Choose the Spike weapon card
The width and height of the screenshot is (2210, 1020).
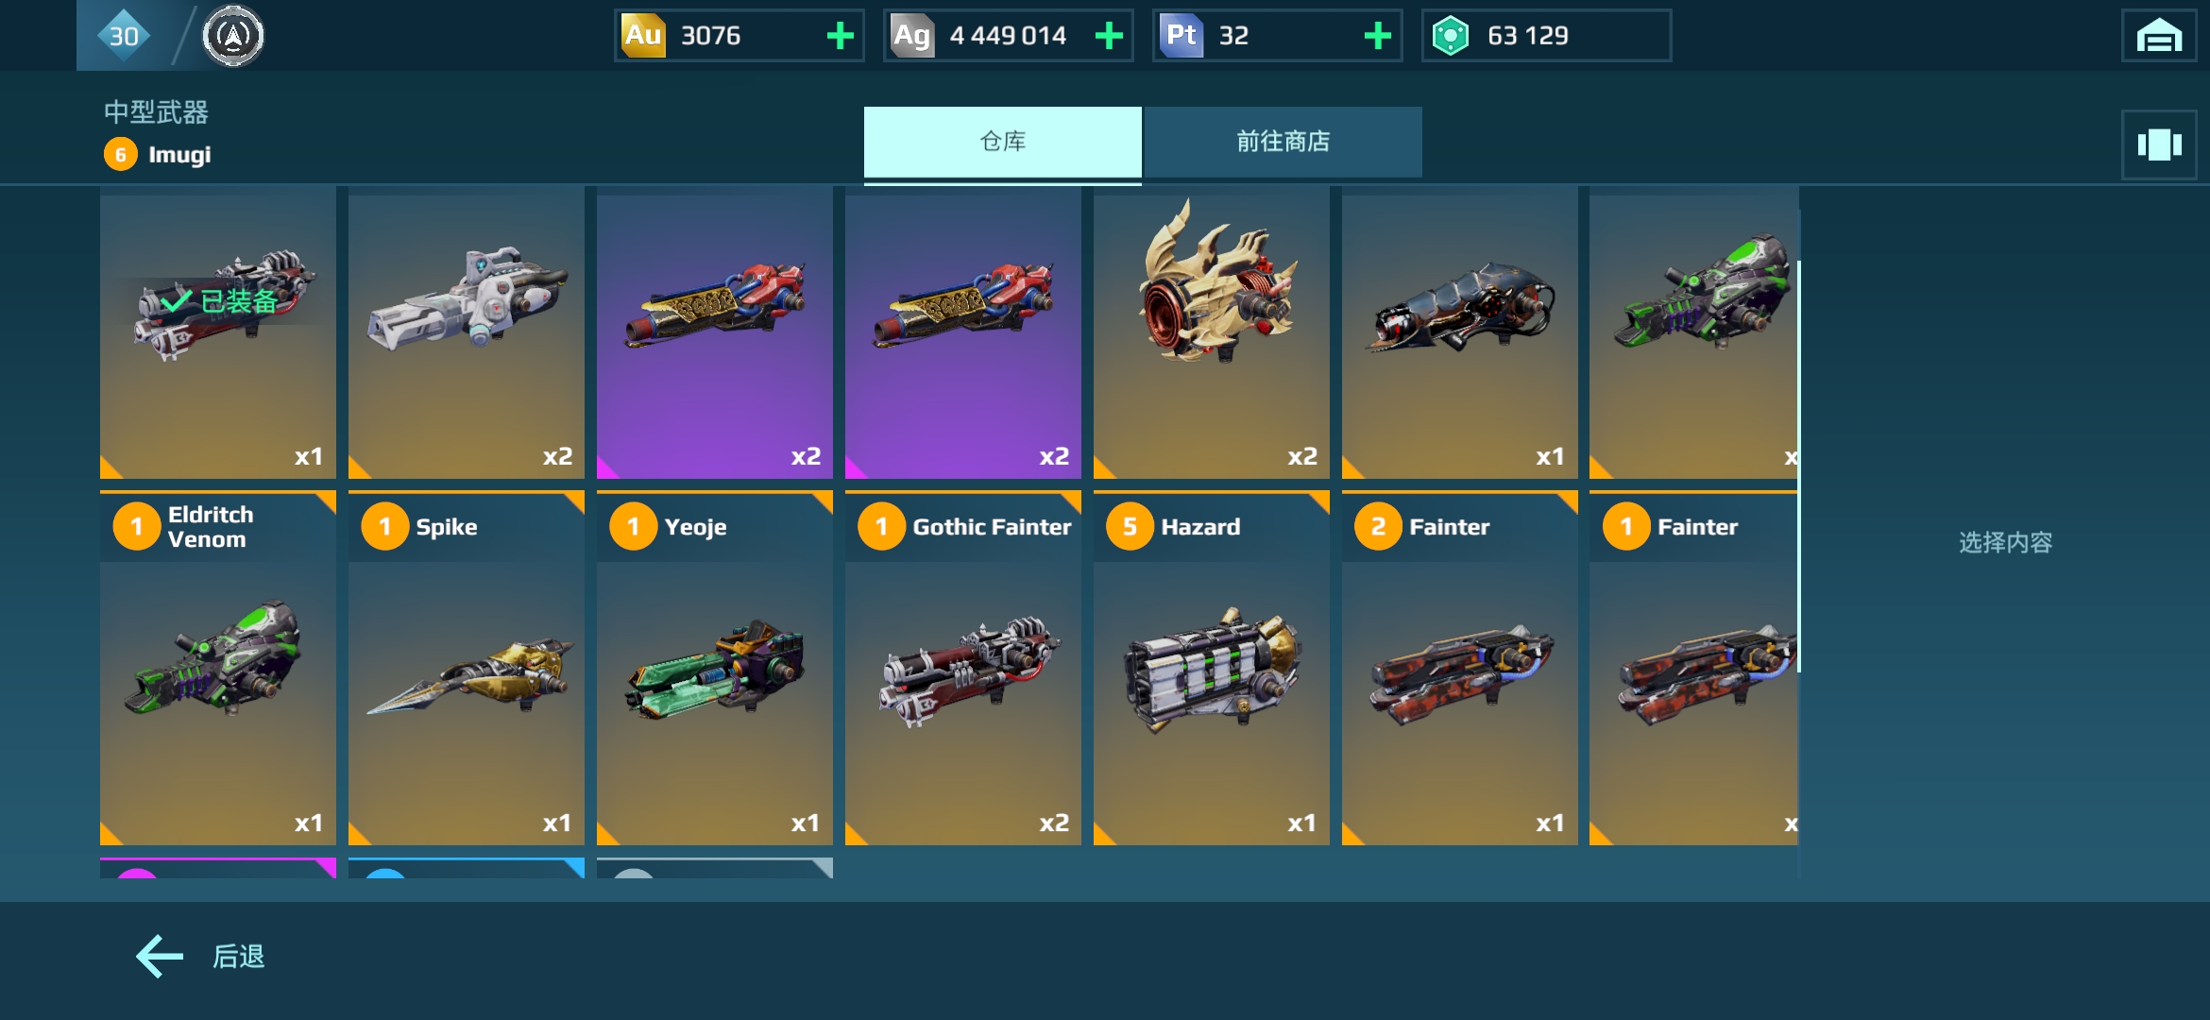467,668
